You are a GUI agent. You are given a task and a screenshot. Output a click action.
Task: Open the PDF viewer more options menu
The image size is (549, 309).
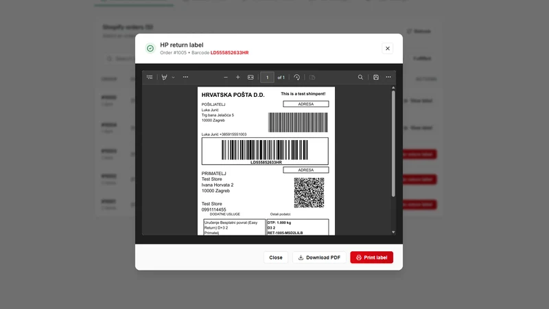388,77
